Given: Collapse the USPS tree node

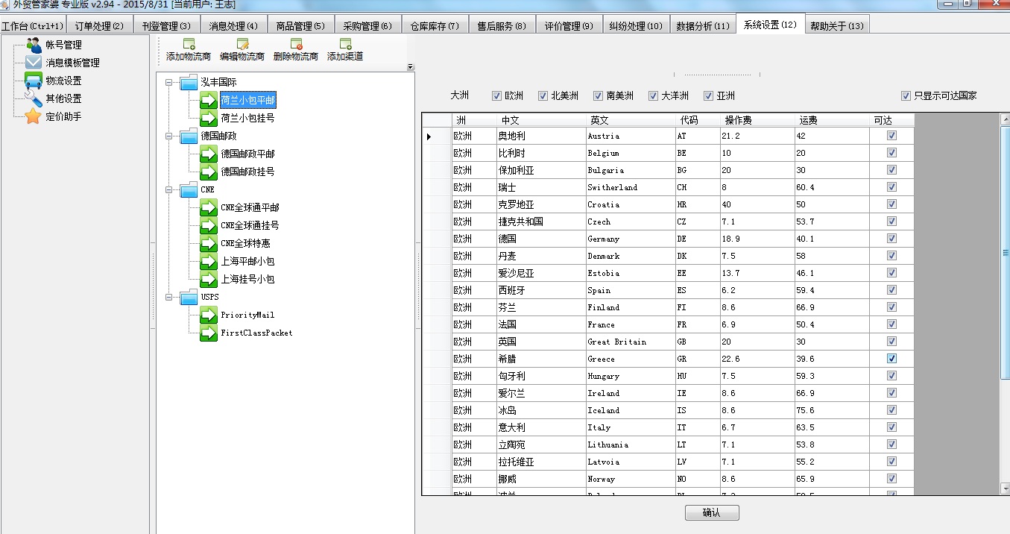Looking at the screenshot, I should [169, 297].
